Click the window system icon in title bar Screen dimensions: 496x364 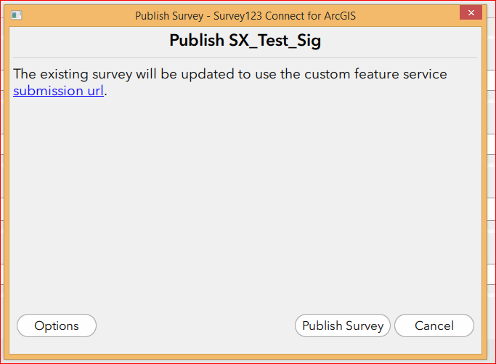coord(17,15)
